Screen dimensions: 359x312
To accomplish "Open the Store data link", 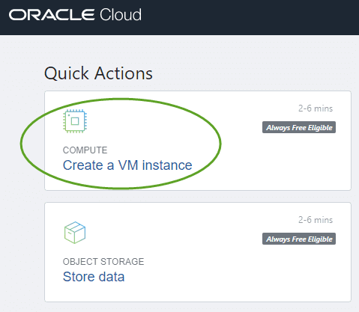I will (x=94, y=277).
